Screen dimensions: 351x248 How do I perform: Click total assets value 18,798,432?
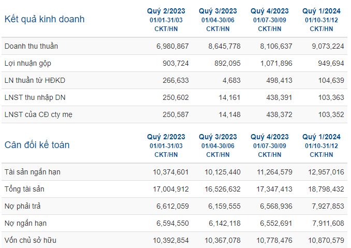click(x=326, y=189)
